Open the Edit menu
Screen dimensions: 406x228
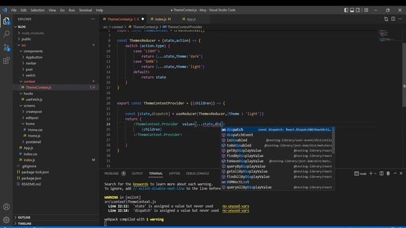pyautogui.click(x=23, y=10)
